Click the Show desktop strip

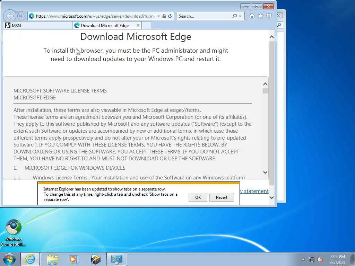(352, 259)
